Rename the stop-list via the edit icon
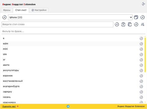 136,17
